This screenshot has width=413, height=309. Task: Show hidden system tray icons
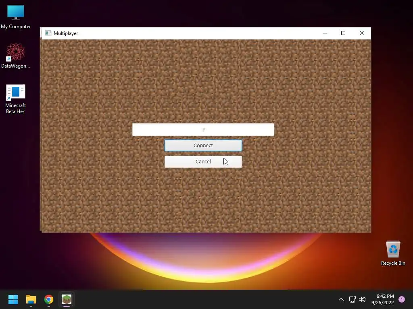pyautogui.click(x=341, y=299)
